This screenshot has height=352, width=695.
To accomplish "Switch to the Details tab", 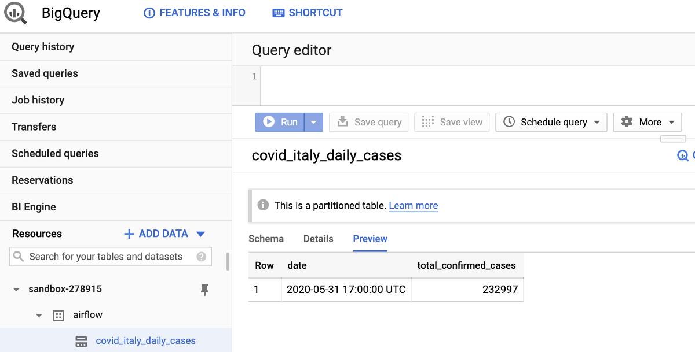I will [318, 239].
